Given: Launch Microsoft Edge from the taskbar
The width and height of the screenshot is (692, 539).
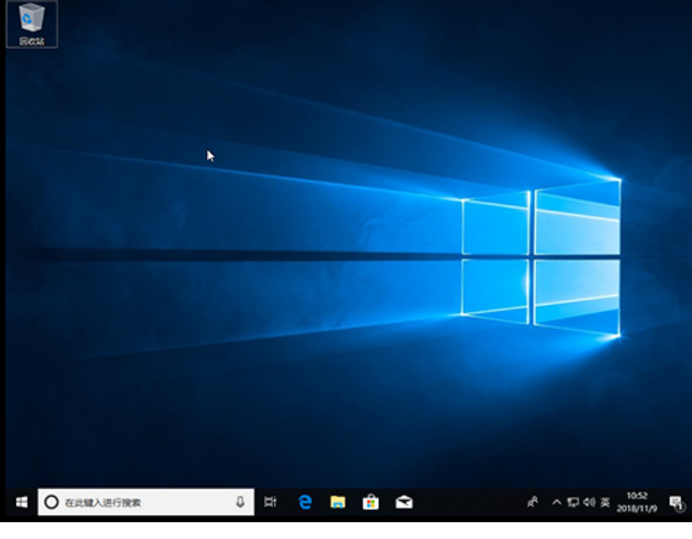Looking at the screenshot, I should click(305, 502).
